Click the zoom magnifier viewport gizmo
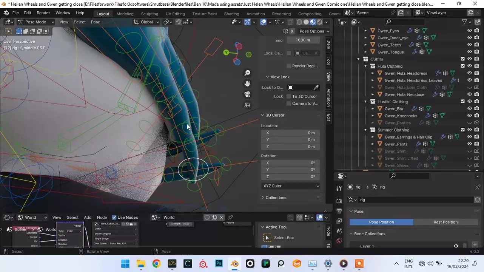 click(x=247, y=73)
